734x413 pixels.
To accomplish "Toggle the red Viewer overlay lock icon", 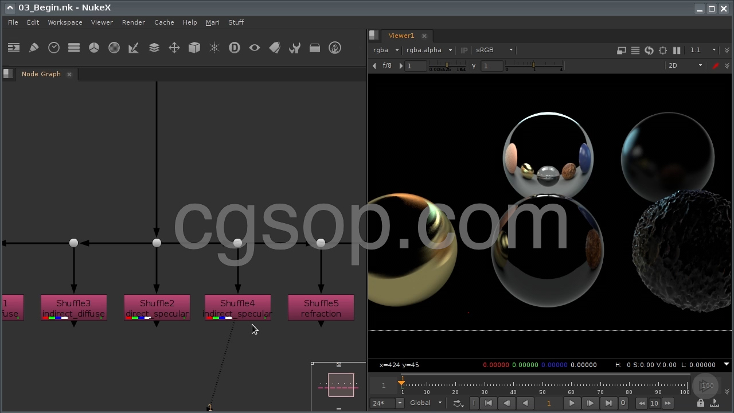I will (x=716, y=66).
